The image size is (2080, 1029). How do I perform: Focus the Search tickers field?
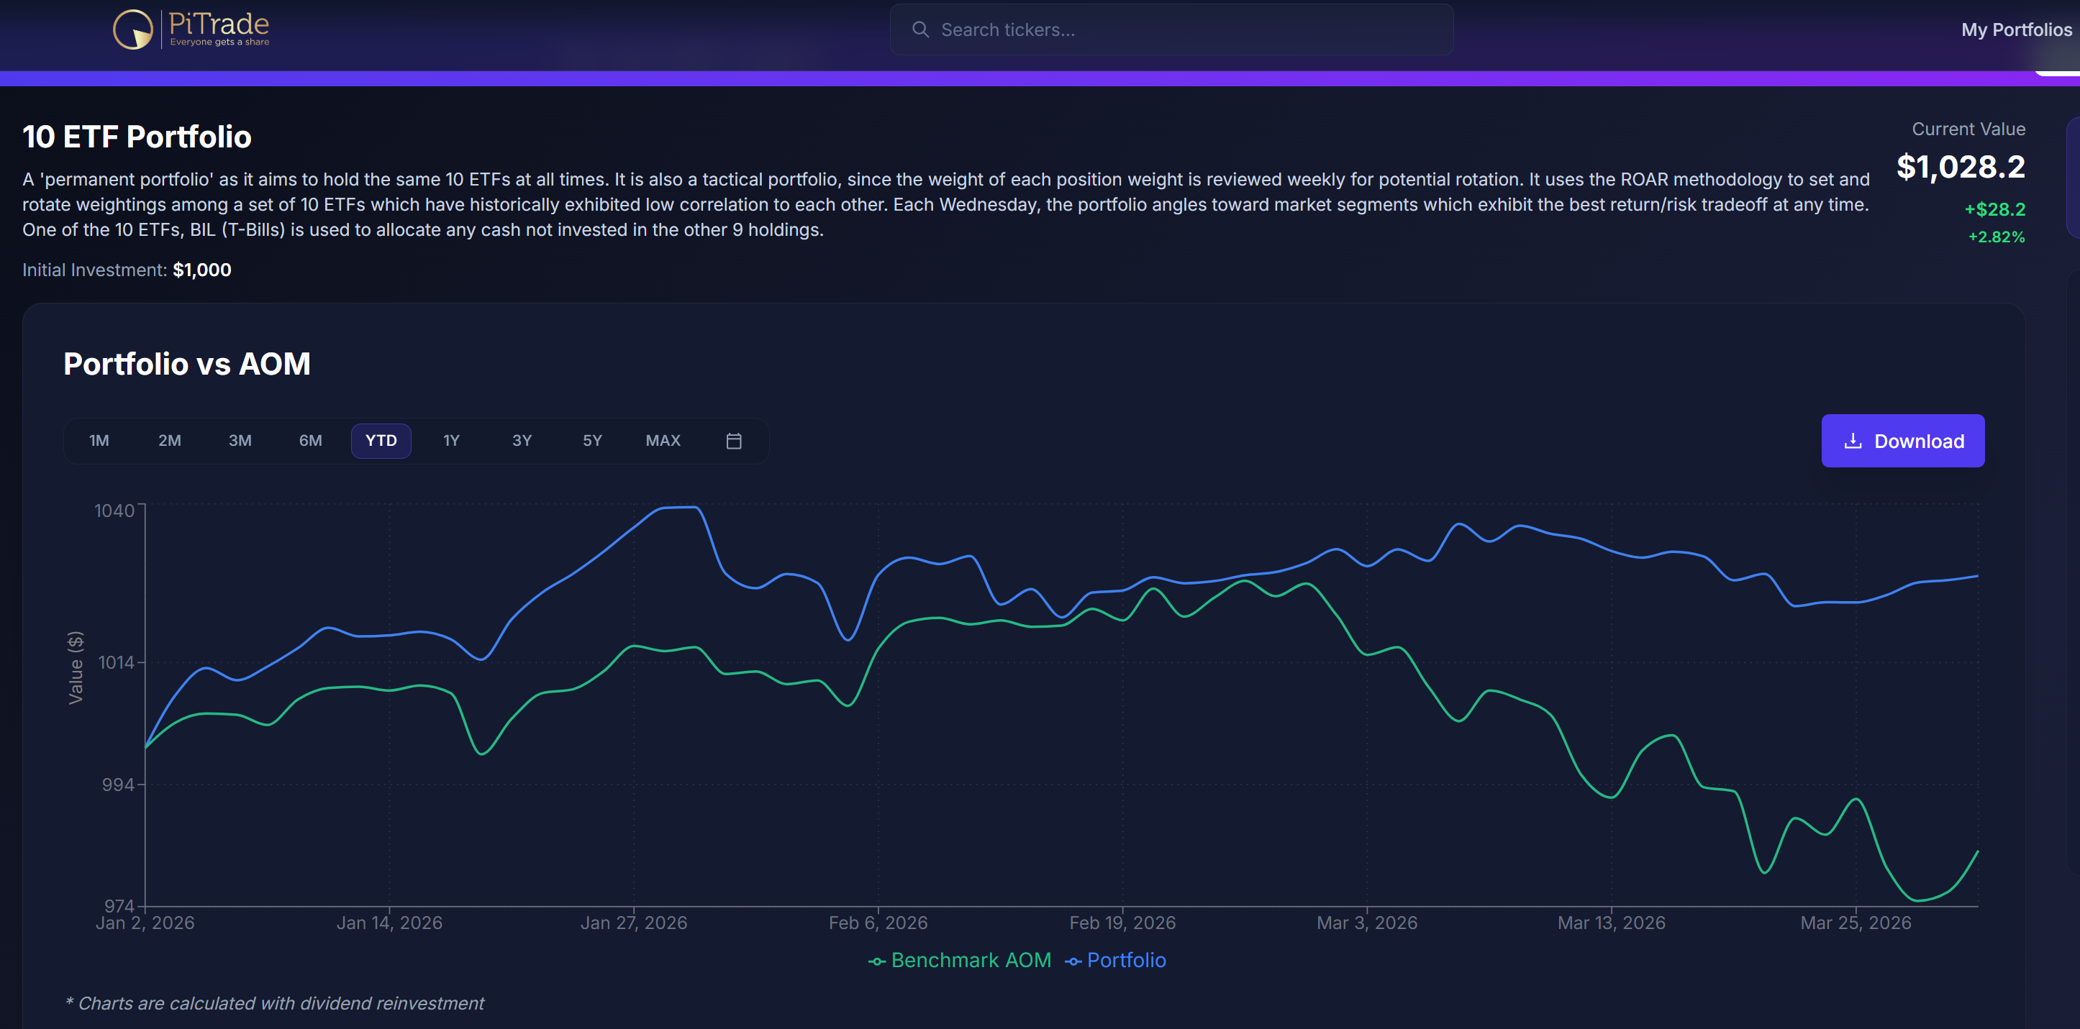click(1171, 30)
